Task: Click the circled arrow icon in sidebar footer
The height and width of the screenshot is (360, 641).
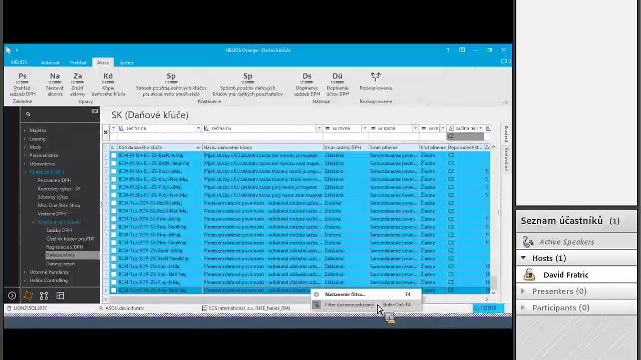Action: pyautogui.click(x=12, y=295)
